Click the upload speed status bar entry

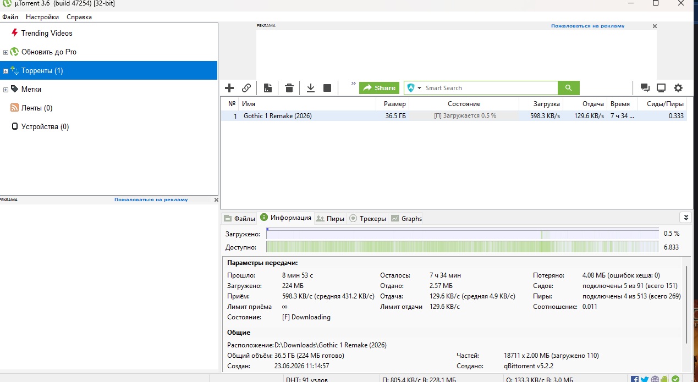click(x=539, y=379)
